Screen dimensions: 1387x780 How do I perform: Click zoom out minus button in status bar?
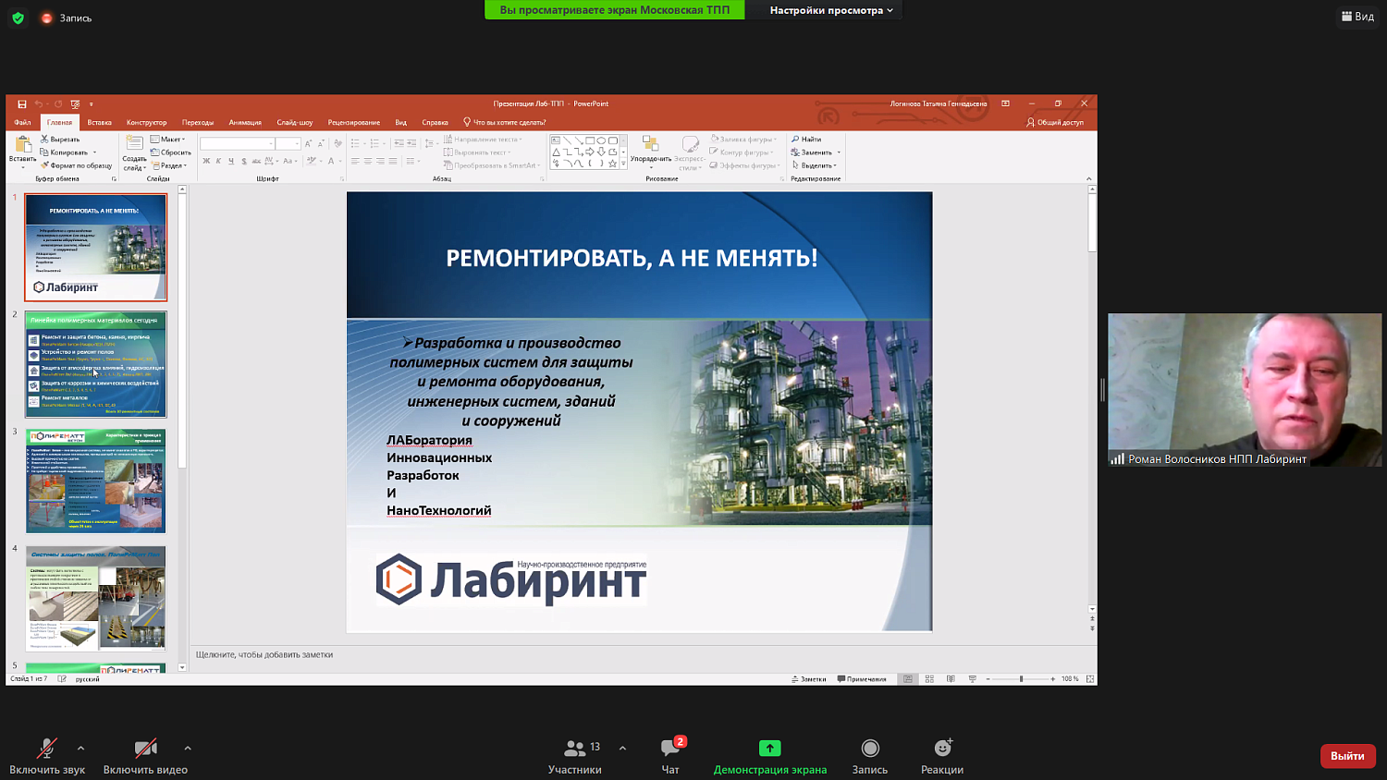tap(988, 679)
